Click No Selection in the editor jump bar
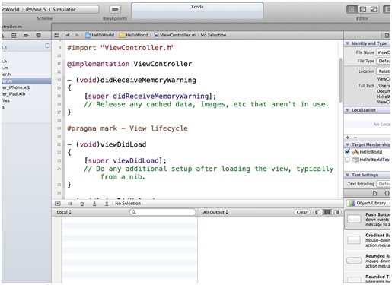Image resolution: width=392 pixels, height=285 pixels. (x=213, y=35)
